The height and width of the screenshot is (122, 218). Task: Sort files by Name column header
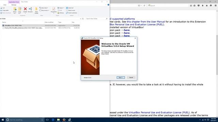pos(4,22)
